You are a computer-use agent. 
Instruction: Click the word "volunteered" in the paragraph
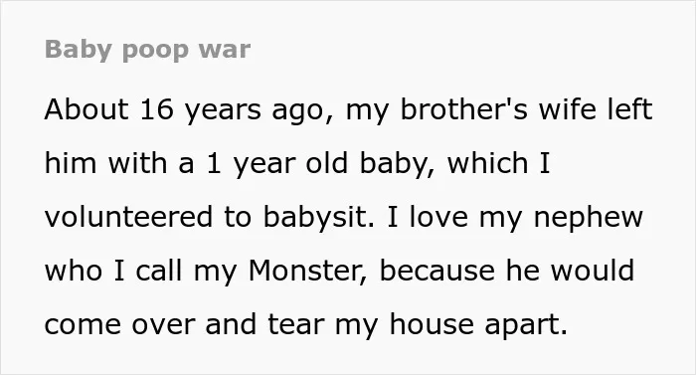pos(128,217)
